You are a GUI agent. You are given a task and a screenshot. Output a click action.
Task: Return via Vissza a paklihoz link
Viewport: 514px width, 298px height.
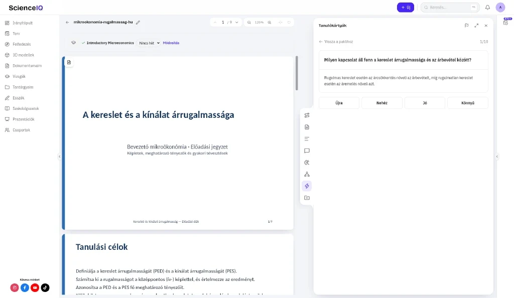coord(336,42)
